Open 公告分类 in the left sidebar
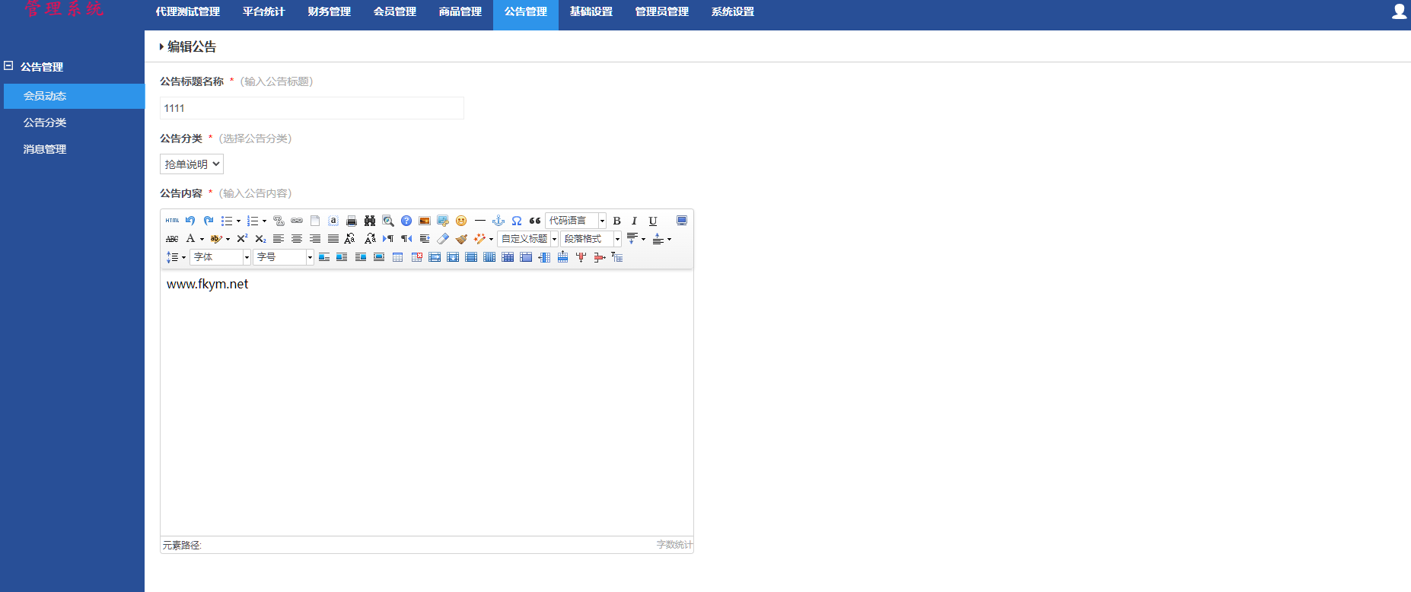Image resolution: width=1411 pixels, height=592 pixels. pos(45,123)
